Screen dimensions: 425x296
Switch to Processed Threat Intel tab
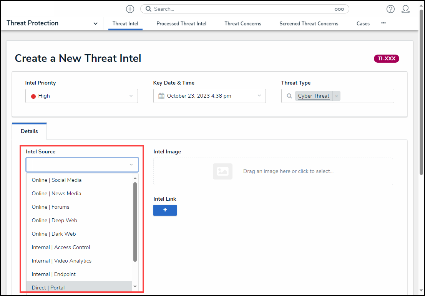tap(181, 23)
